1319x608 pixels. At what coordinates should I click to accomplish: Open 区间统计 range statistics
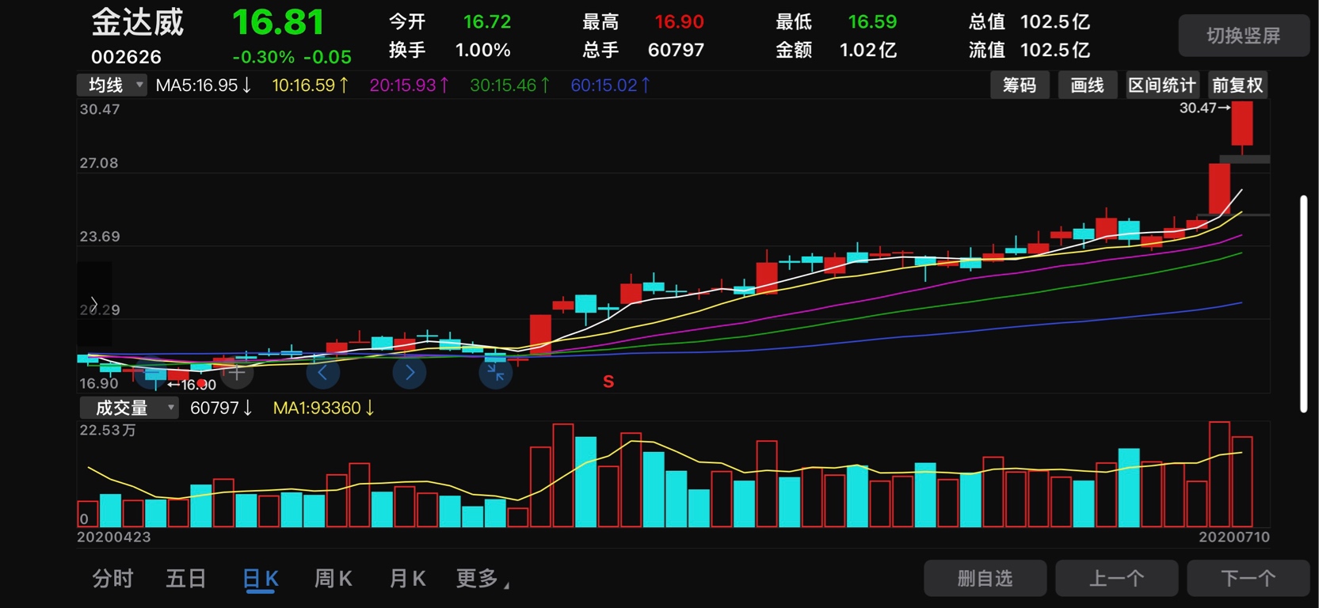(x=1162, y=85)
